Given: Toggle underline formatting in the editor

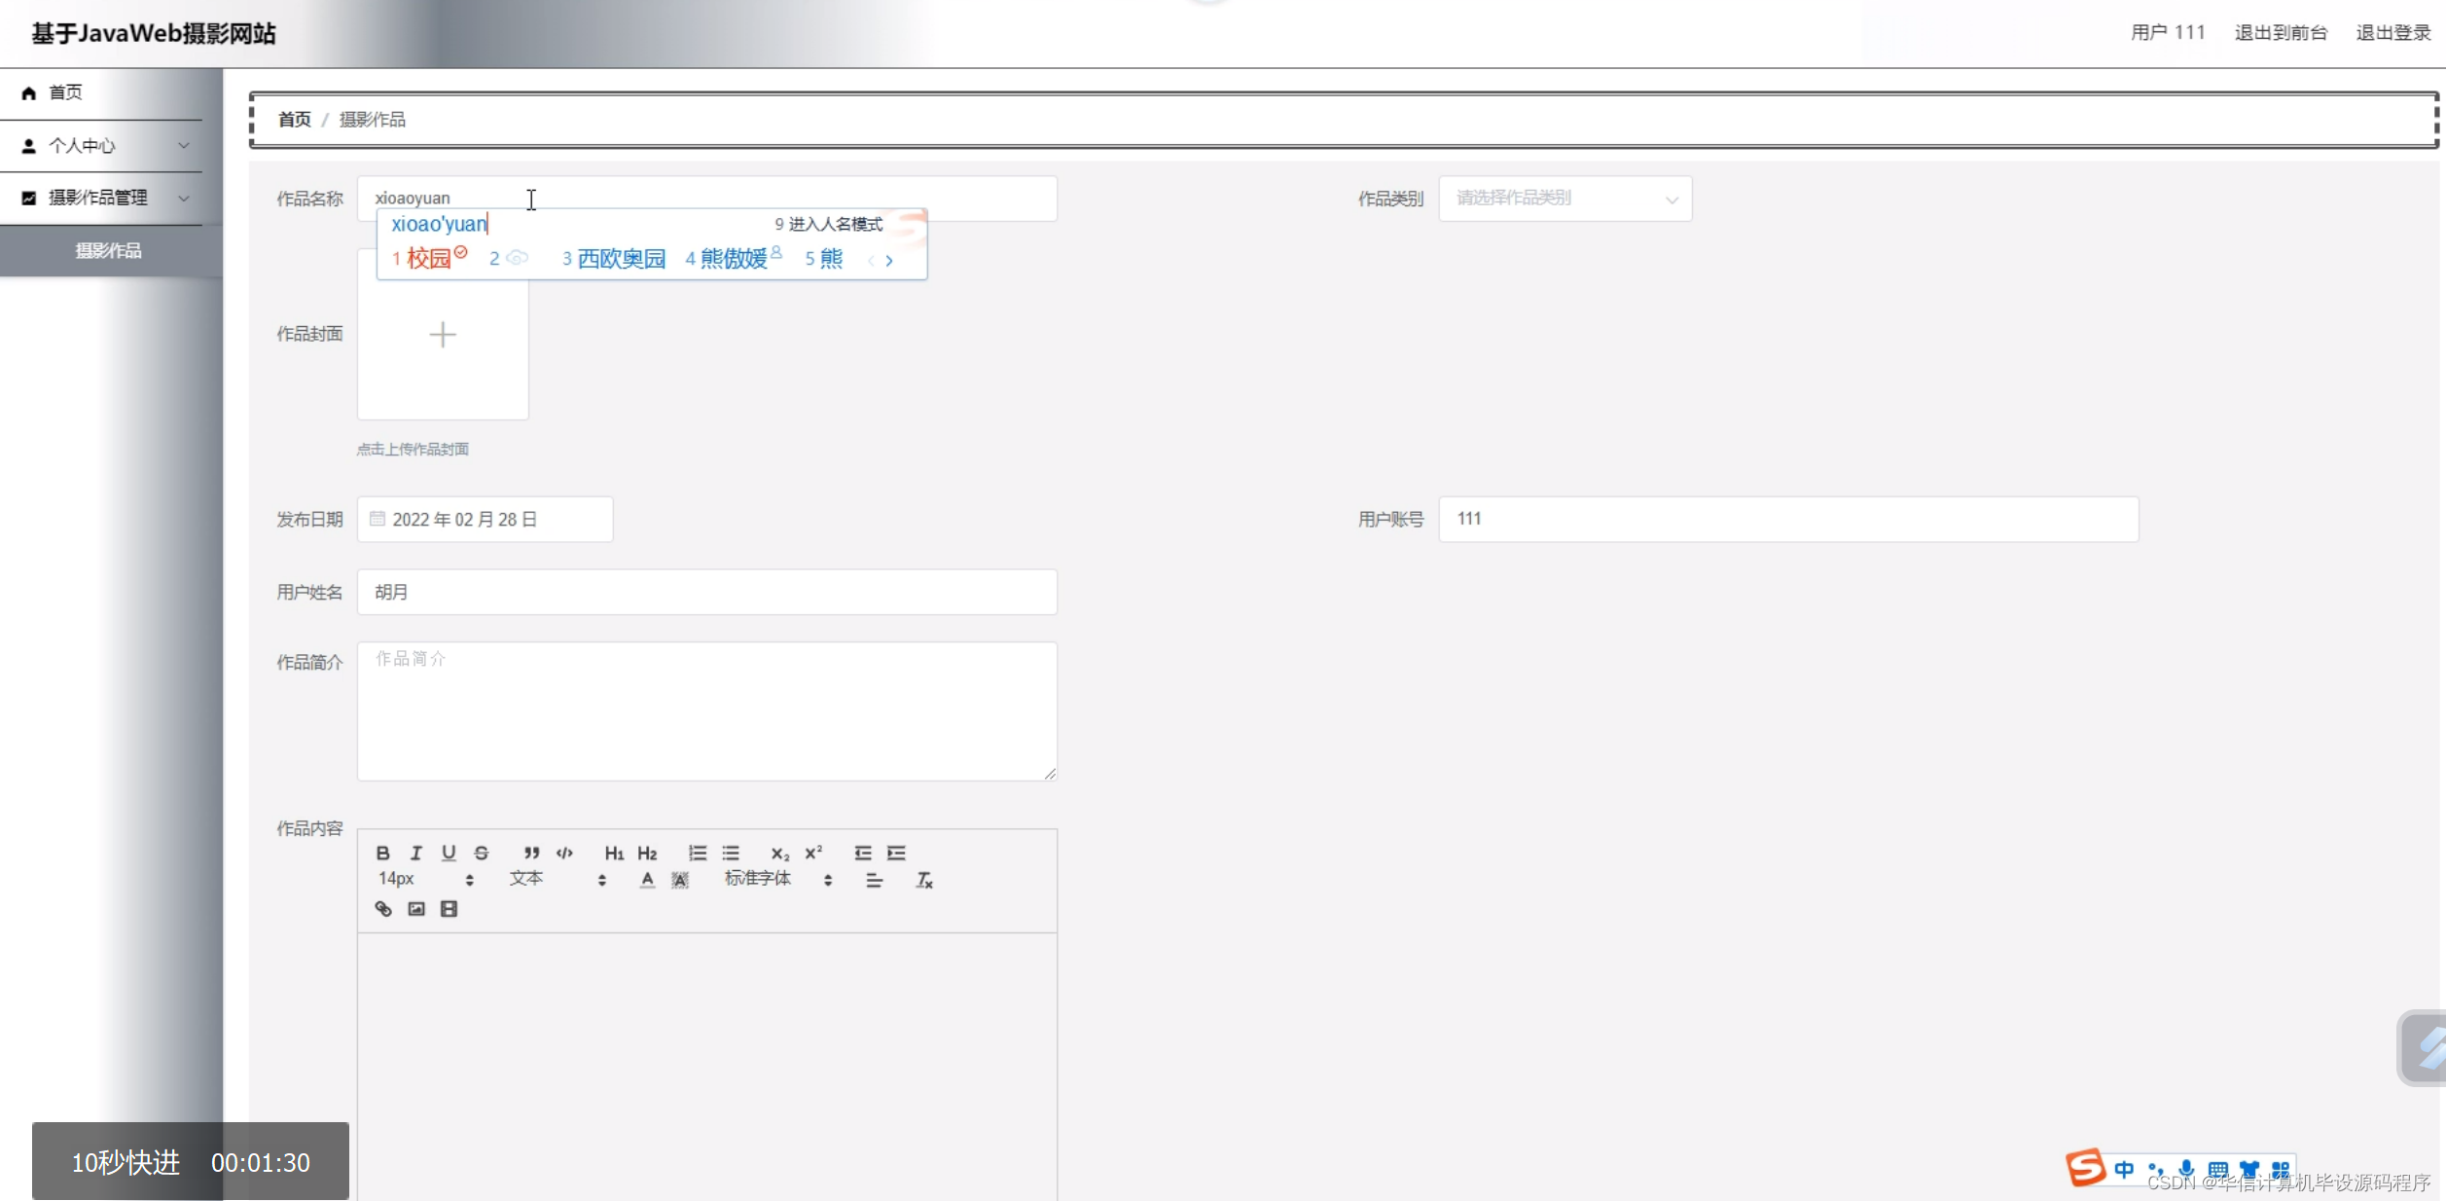Looking at the screenshot, I should click(x=449, y=854).
